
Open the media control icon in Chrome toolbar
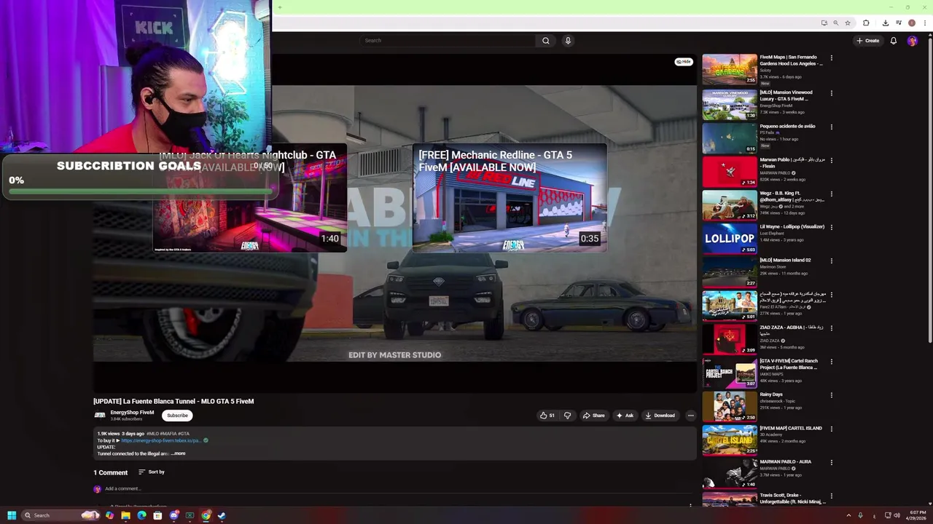click(x=899, y=23)
